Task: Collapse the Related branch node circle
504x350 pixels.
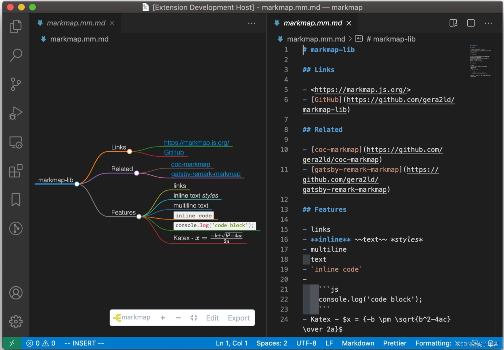Action: 137,173
